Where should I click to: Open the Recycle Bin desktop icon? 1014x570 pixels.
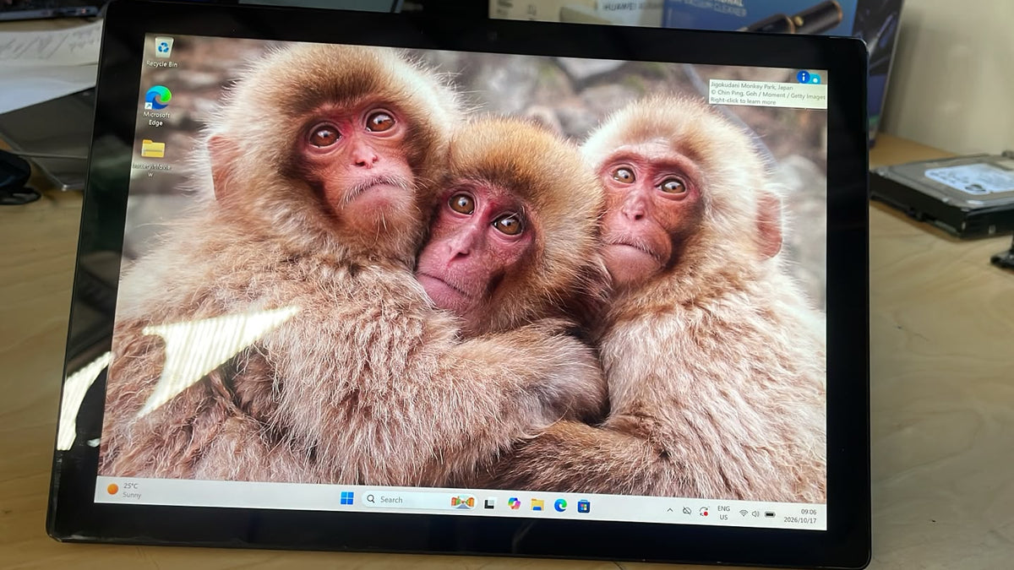(x=161, y=52)
